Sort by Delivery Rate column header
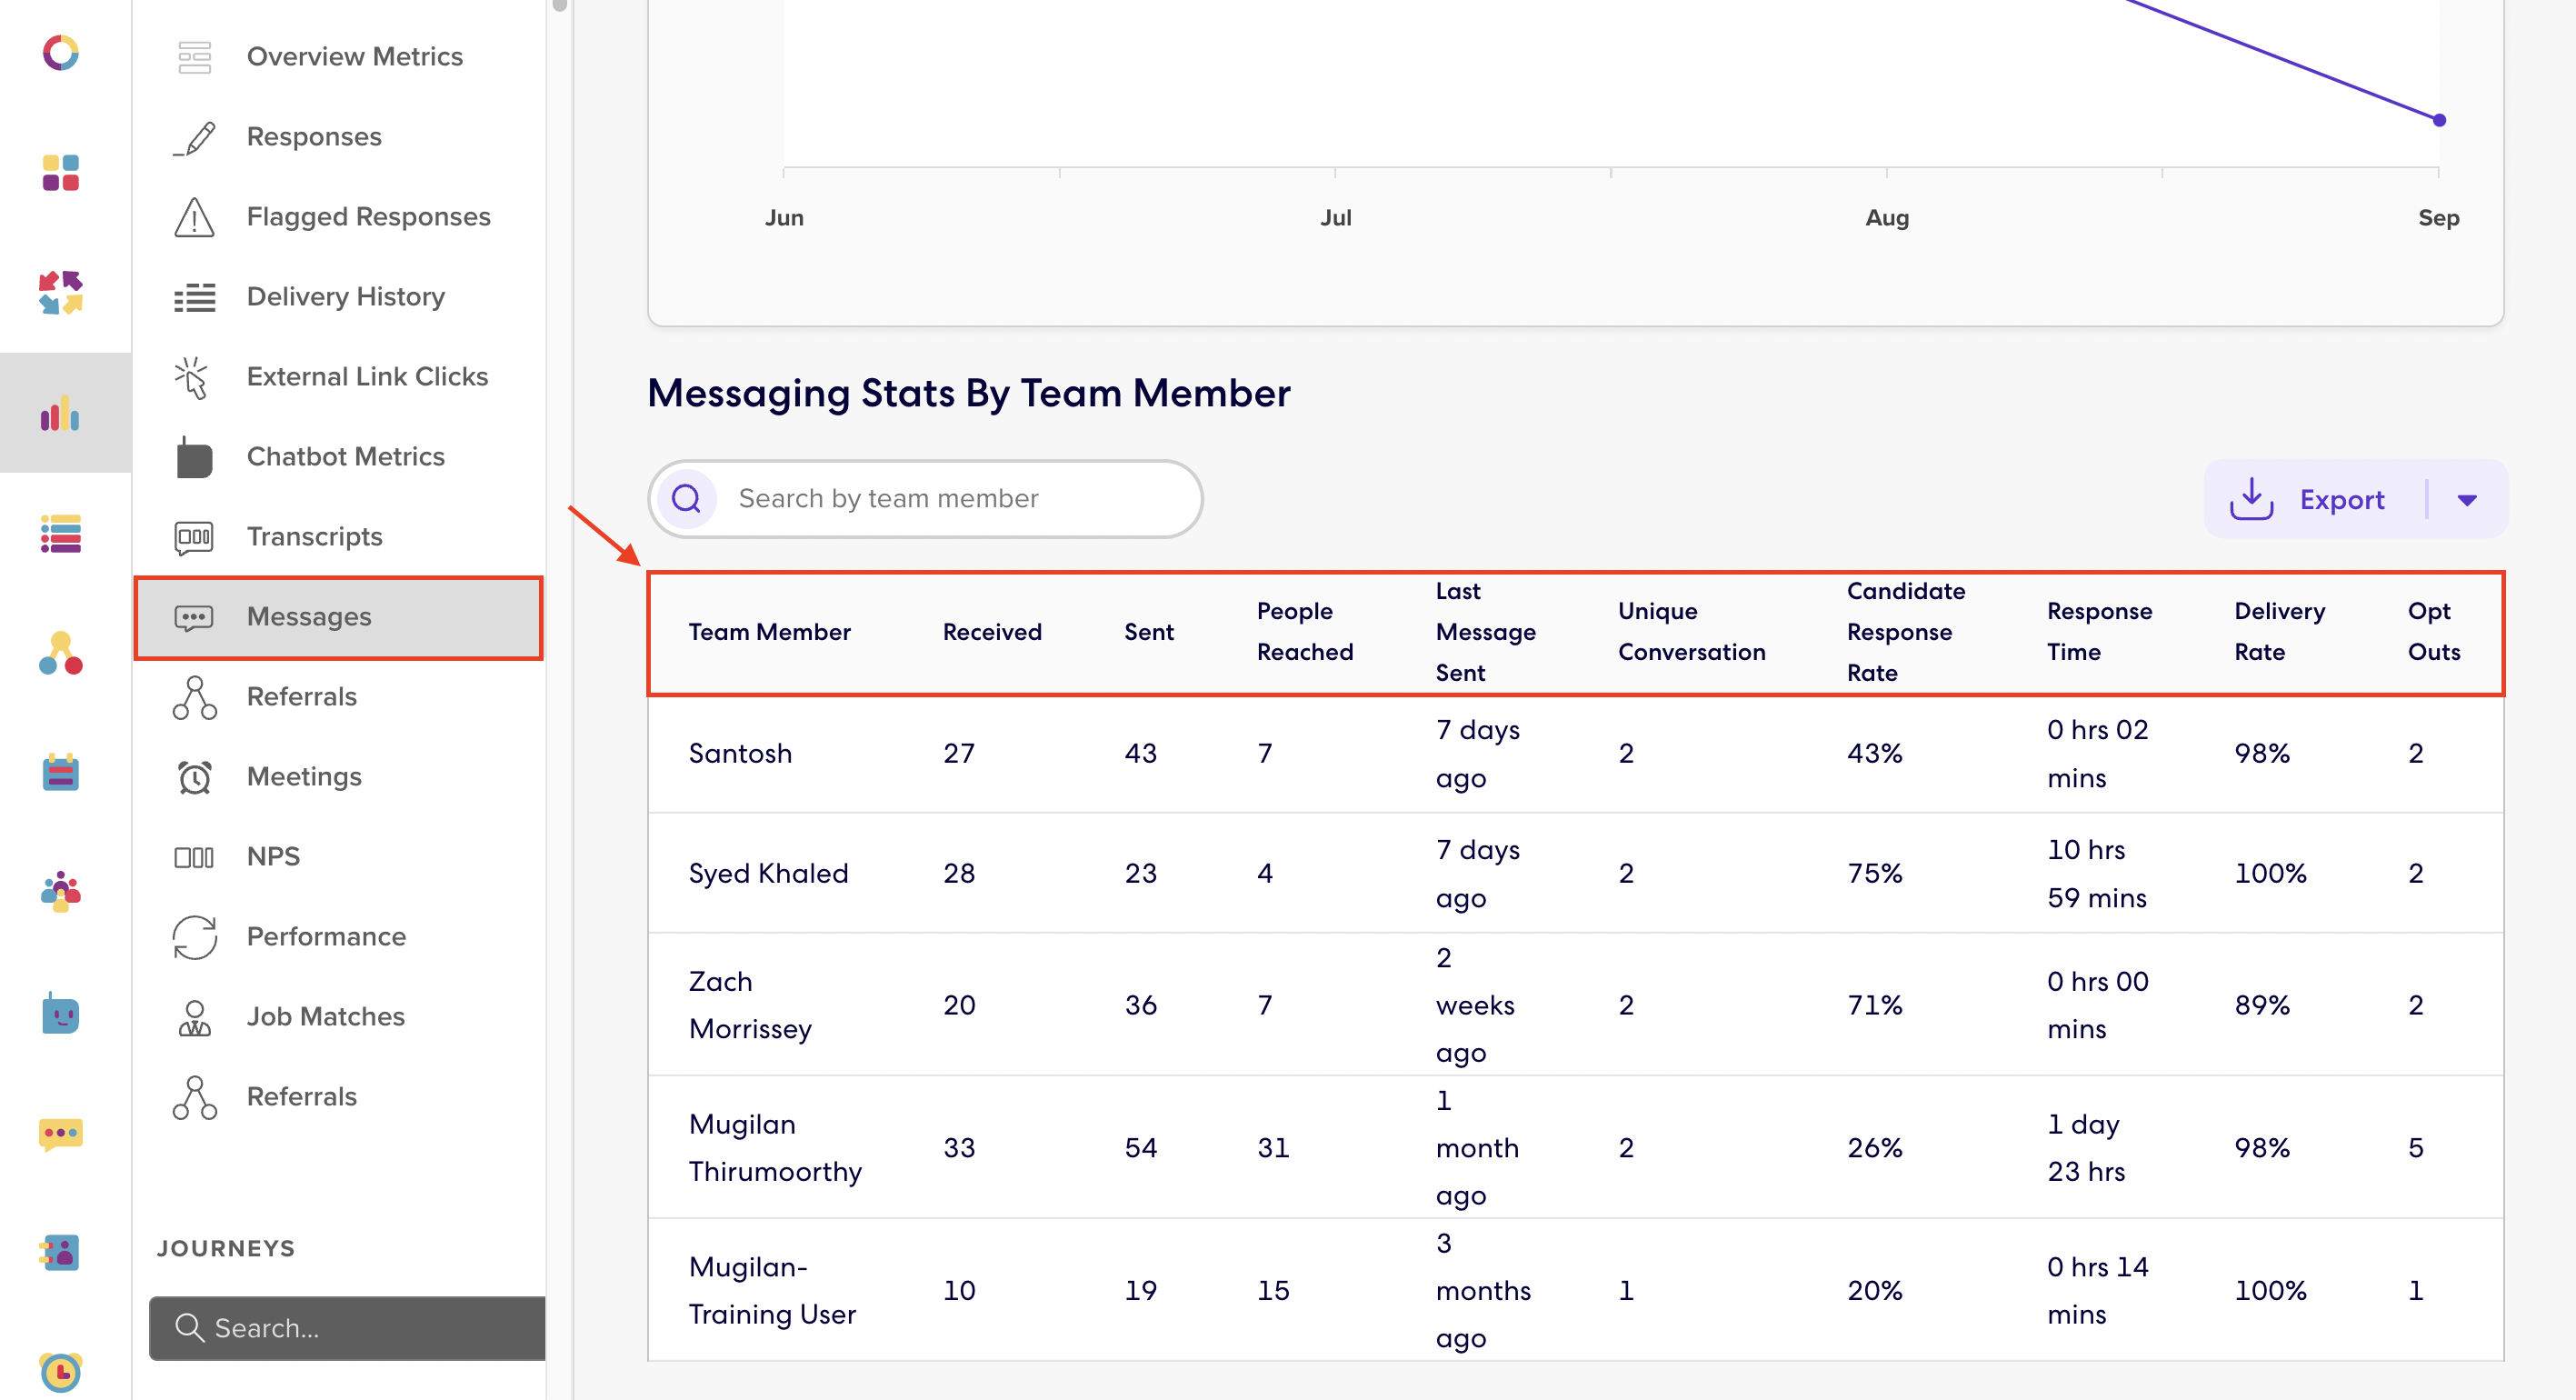This screenshot has height=1400, width=2576. coord(2280,632)
